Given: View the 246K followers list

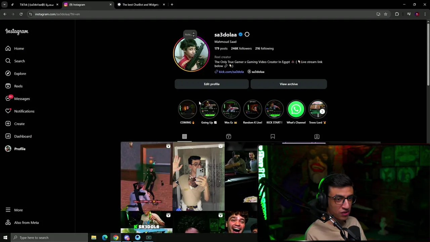Looking at the screenshot, I should pos(241,48).
